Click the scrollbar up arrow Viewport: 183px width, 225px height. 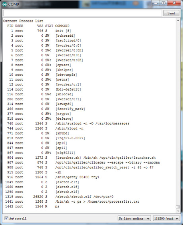coord(178,20)
